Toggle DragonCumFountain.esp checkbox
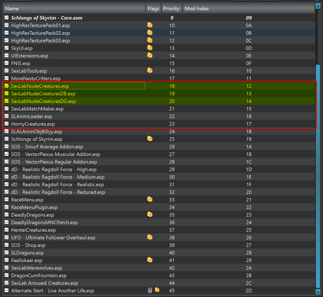 click(x=7, y=275)
